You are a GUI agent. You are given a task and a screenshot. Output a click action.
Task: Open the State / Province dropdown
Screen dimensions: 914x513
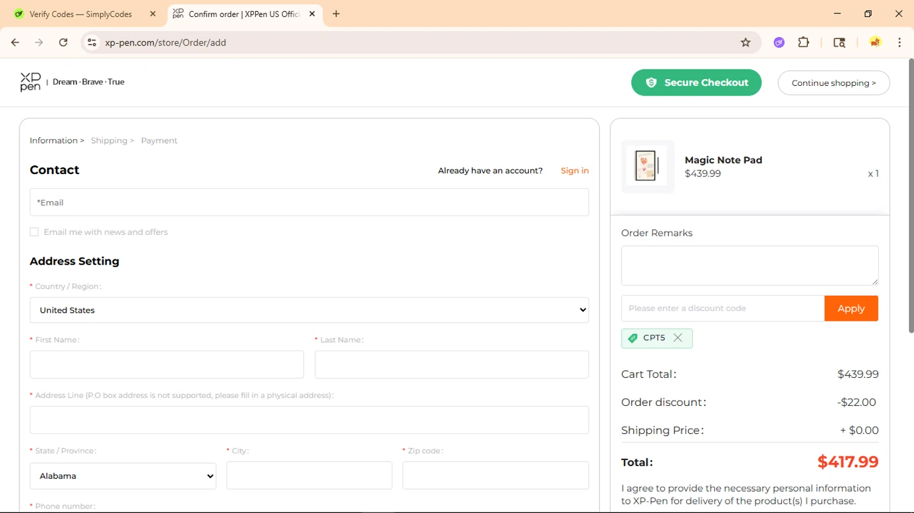point(123,476)
